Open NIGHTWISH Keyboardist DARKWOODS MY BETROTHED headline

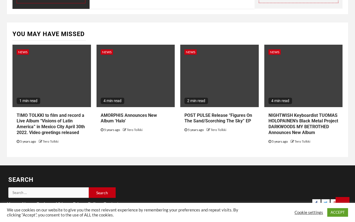303,124
